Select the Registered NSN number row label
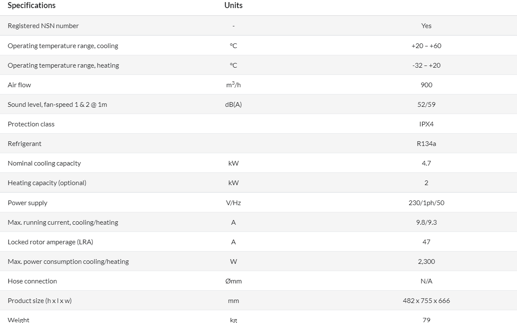The image size is (517, 323). [x=43, y=26]
